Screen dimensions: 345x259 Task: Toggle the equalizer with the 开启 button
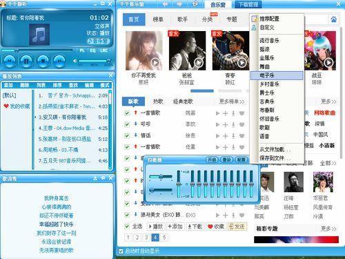(212, 160)
